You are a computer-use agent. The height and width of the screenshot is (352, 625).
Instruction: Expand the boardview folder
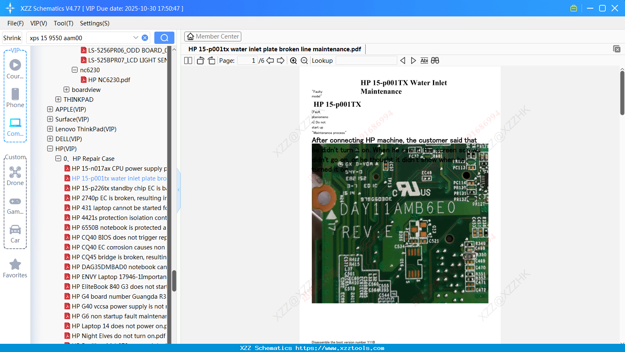66,89
